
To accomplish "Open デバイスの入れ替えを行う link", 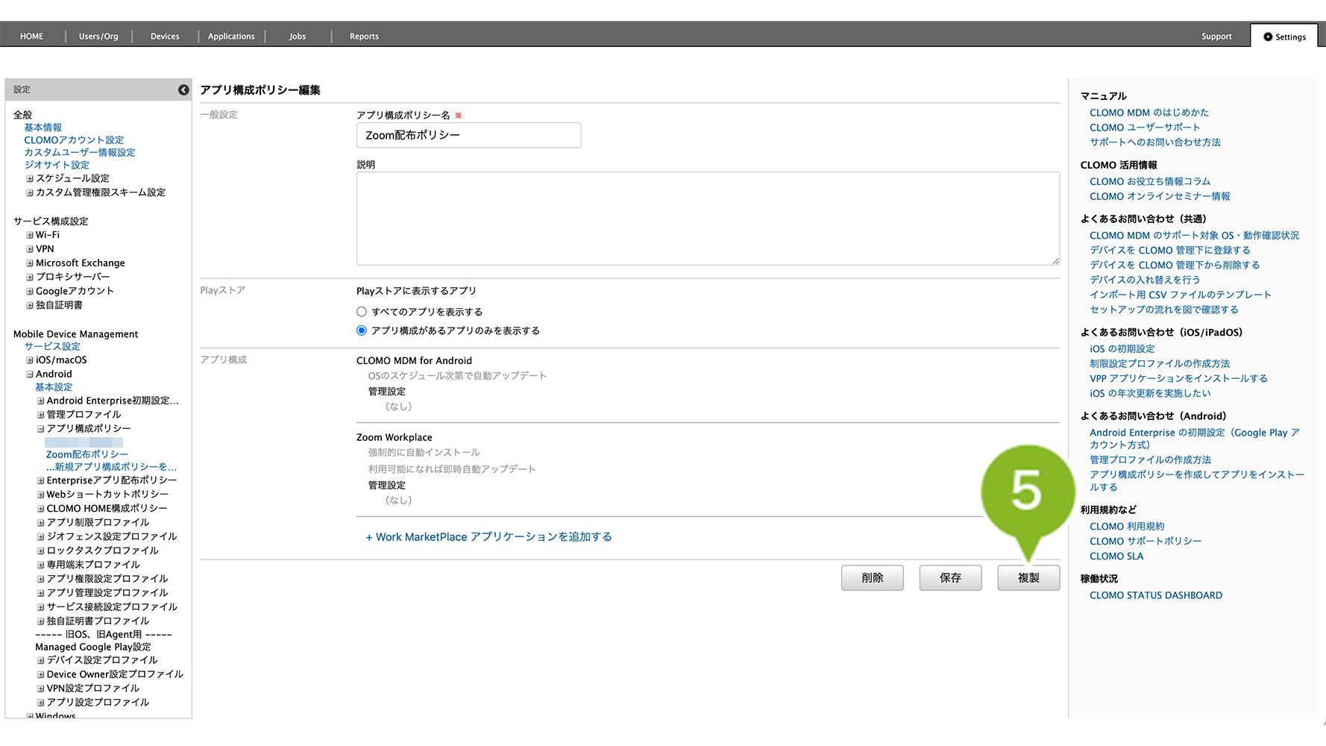I will click(1145, 280).
